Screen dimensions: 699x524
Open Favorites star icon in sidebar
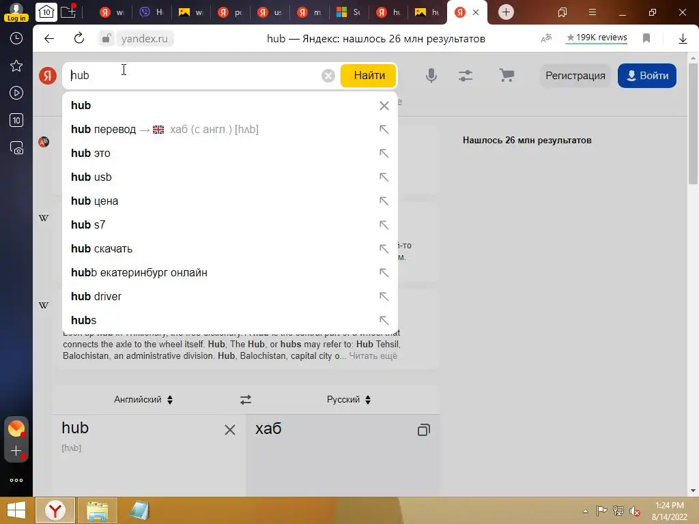[16, 66]
